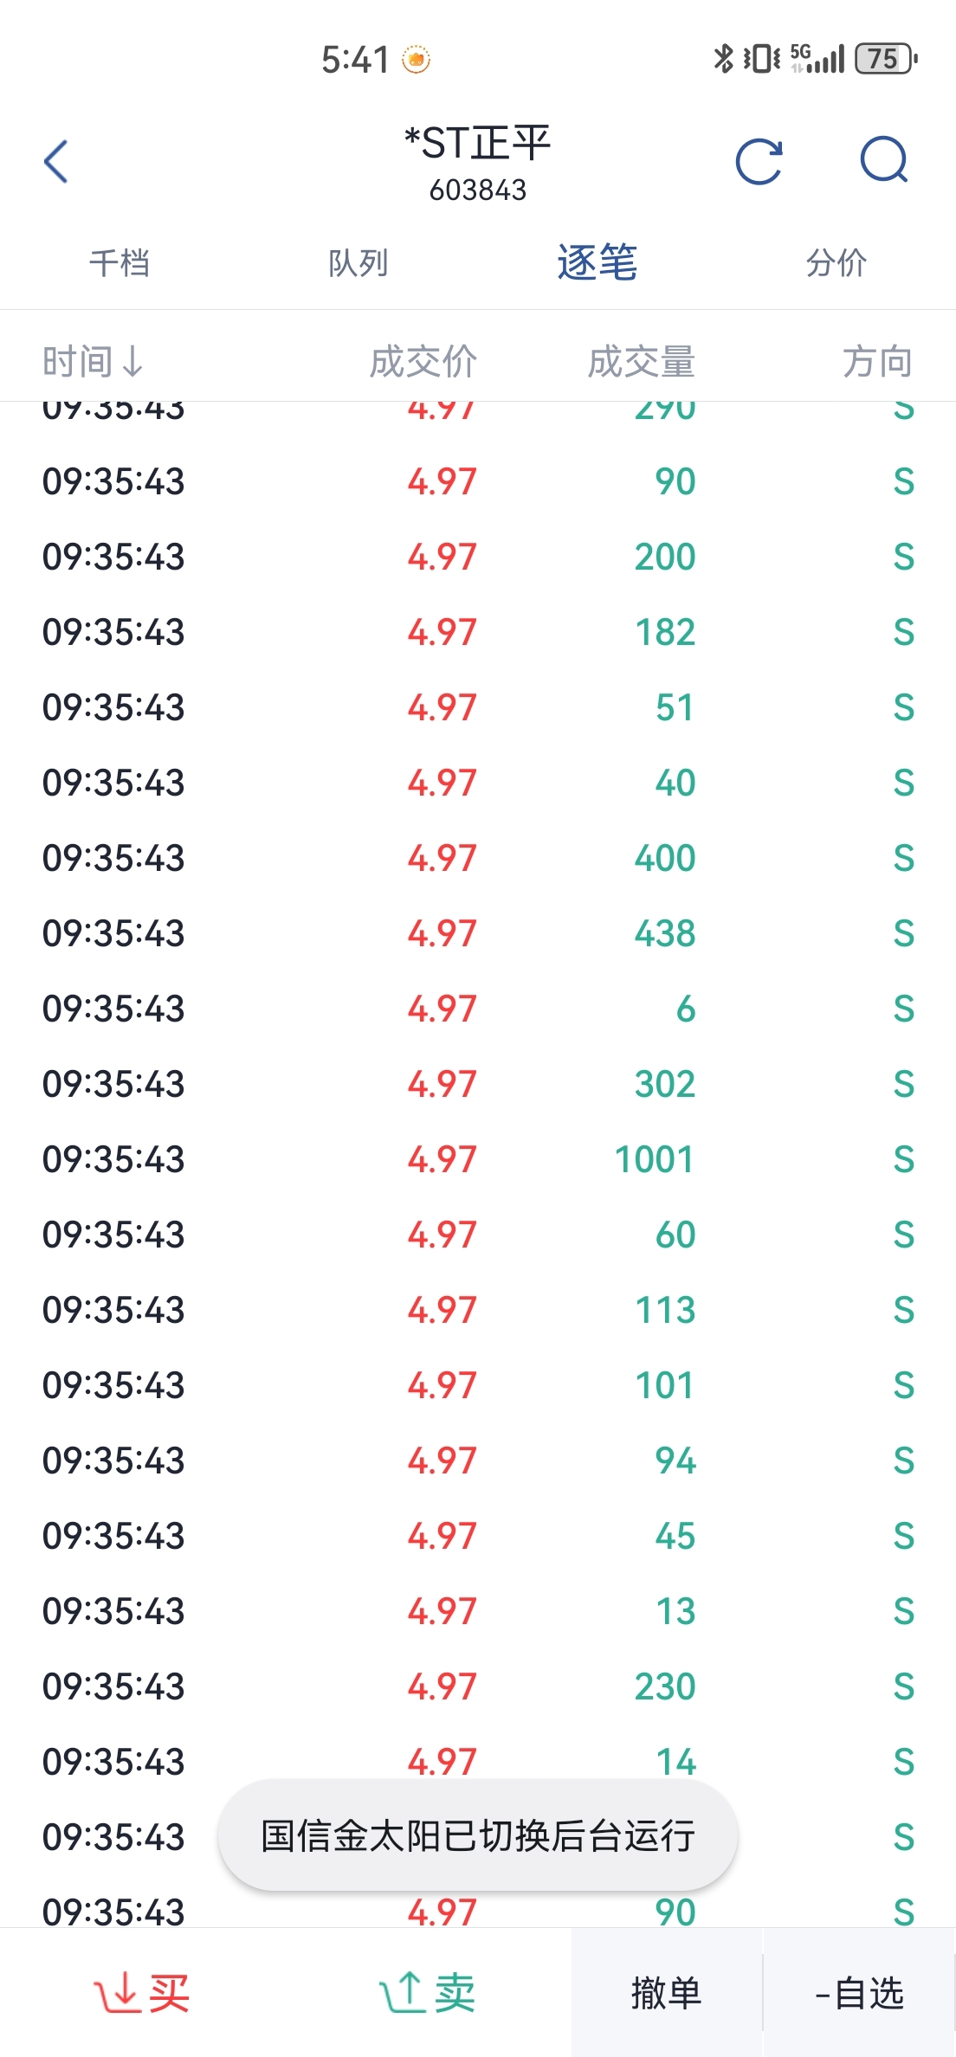
Task: Refresh the tick-by-tick data
Action: pyautogui.click(x=759, y=162)
